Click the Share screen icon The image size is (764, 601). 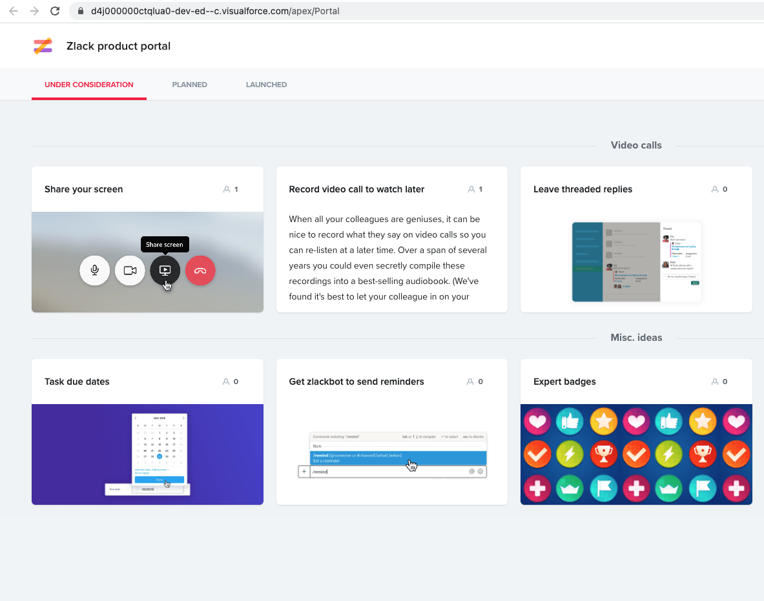coord(165,270)
